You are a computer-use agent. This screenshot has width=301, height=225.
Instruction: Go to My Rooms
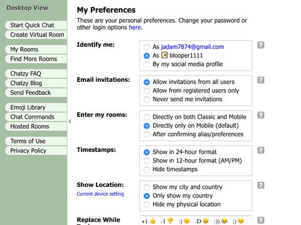[36, 49]
